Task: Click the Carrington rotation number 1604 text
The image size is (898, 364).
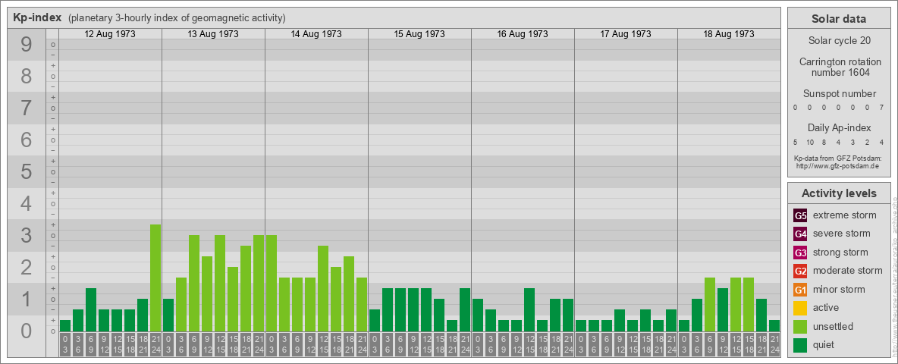Action: 839,67
